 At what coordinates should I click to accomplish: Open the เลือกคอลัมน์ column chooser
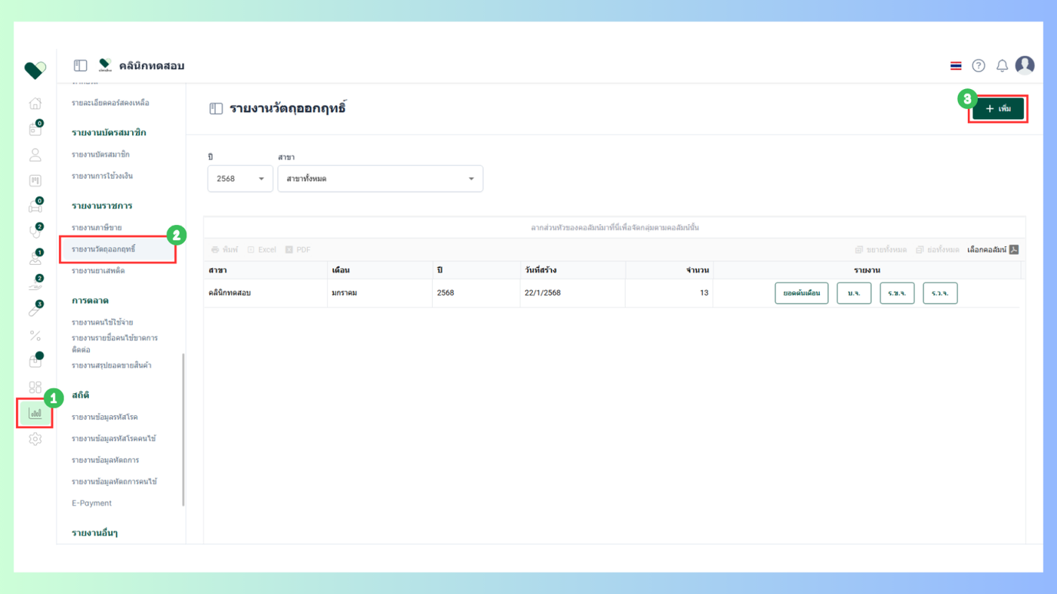[987, 250]
